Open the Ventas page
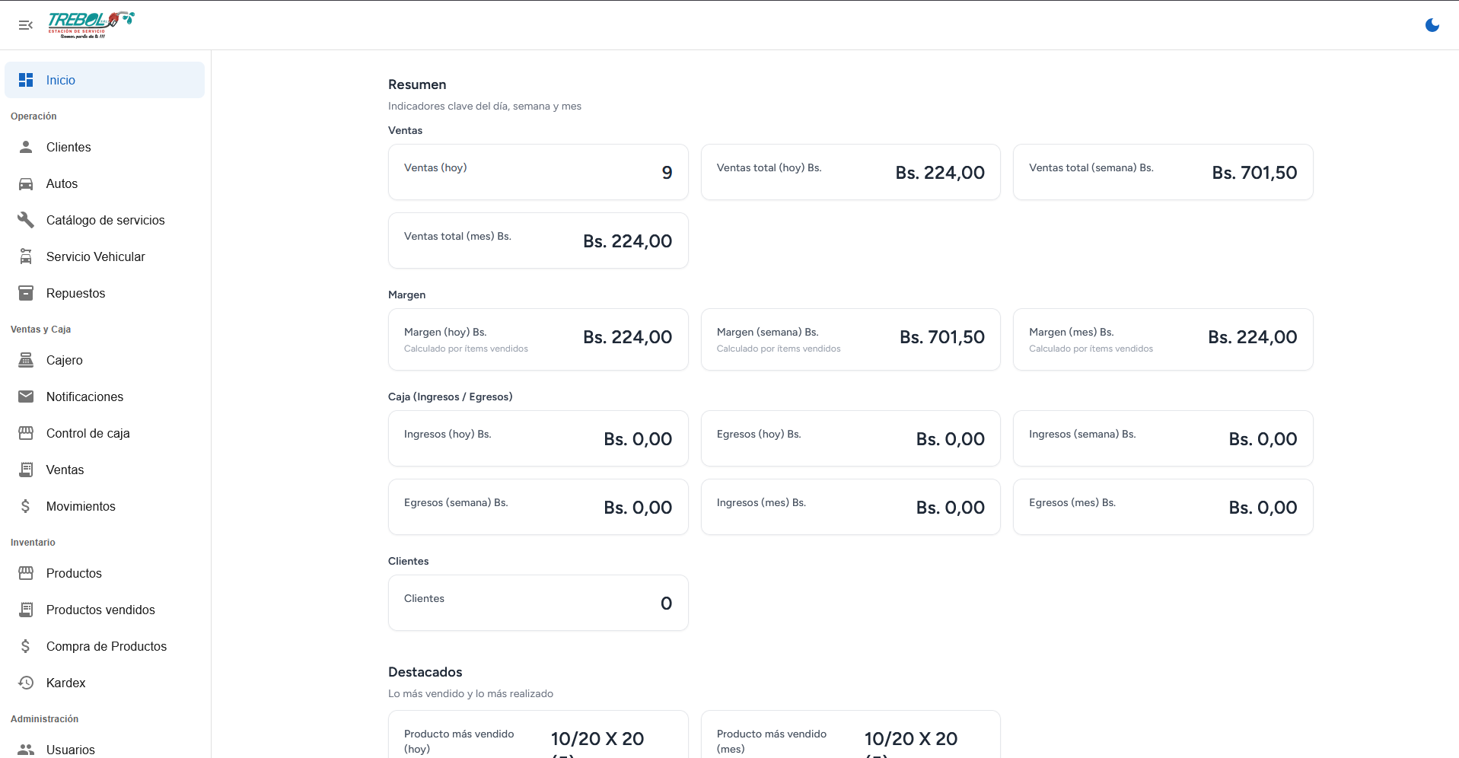Image resolution: width=1459 pixels, height=758 pixels. tap(65, 470)
